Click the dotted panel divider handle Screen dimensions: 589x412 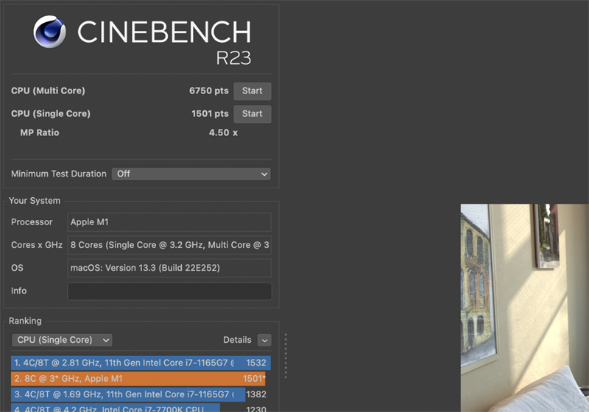tap(286, 355)
